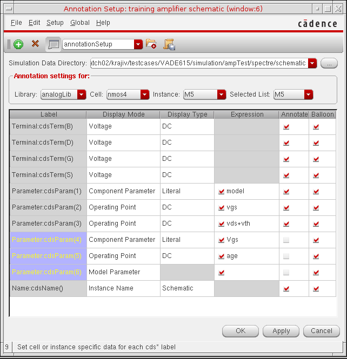347x359 pixels.
Task: Select the Parameter:cdsParam(6) label cell
Action: click(48, 272)
